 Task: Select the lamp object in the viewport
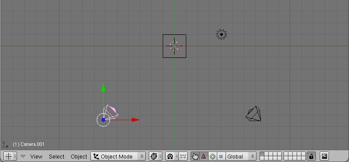point(221,34)
